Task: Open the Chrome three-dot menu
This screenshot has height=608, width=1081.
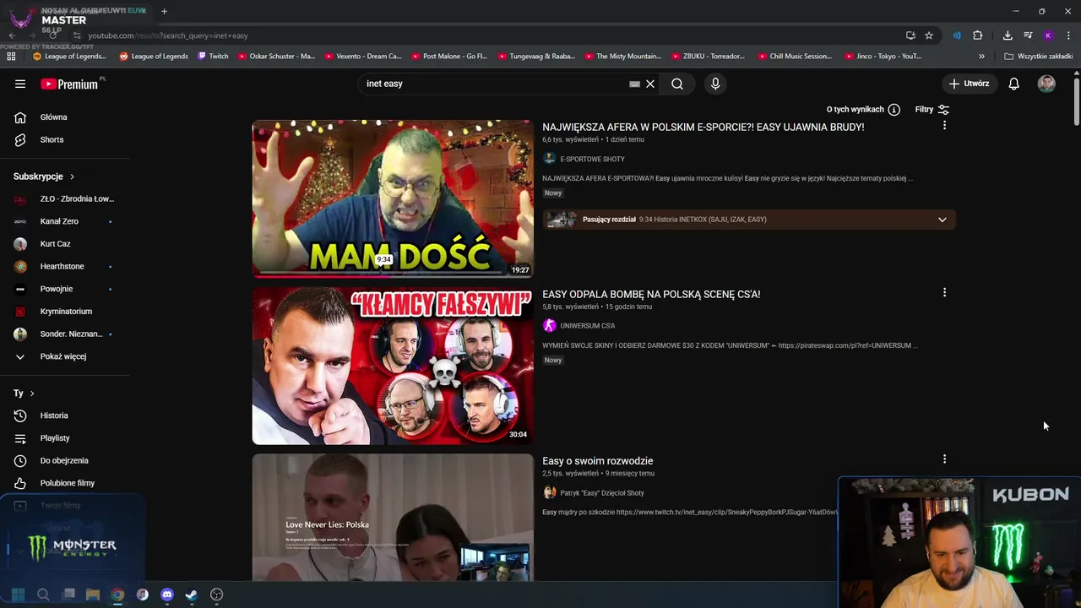Action: pyautogui.click(x=1068, y=35)
